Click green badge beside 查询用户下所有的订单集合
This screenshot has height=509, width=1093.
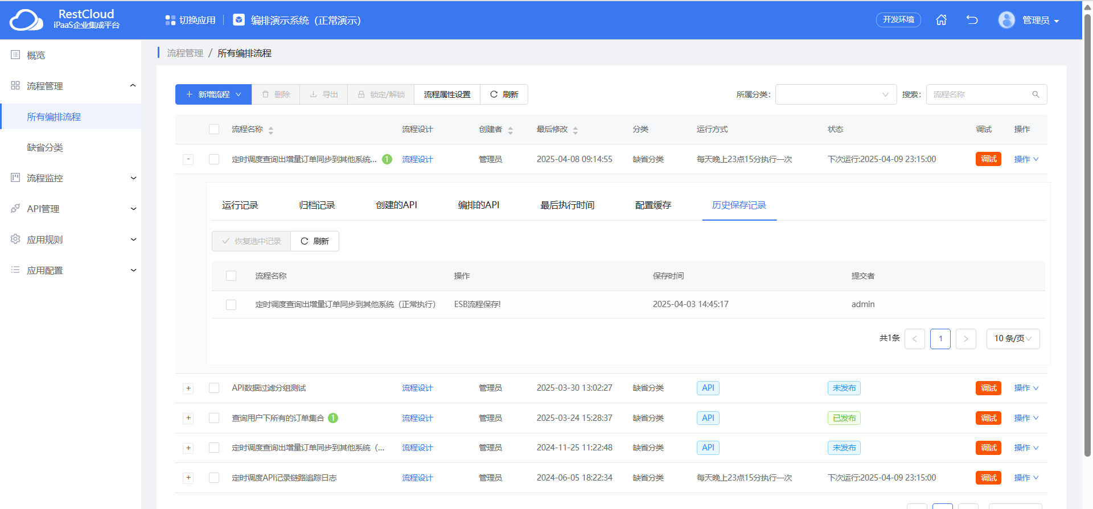(x=333, y=418)
